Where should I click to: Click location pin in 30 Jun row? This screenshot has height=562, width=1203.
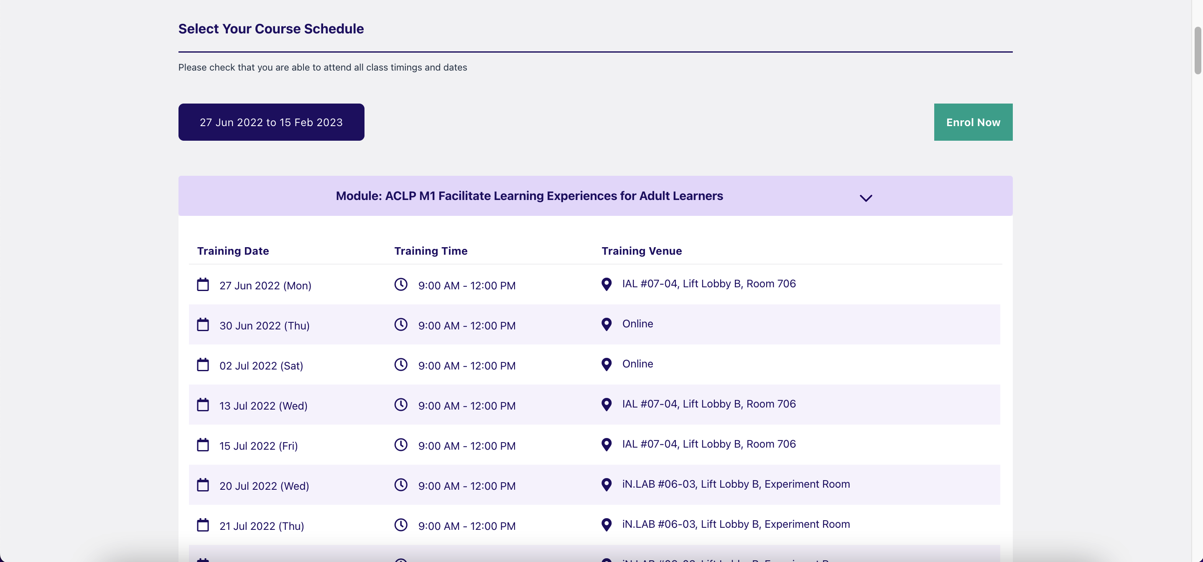click(606, 324)
